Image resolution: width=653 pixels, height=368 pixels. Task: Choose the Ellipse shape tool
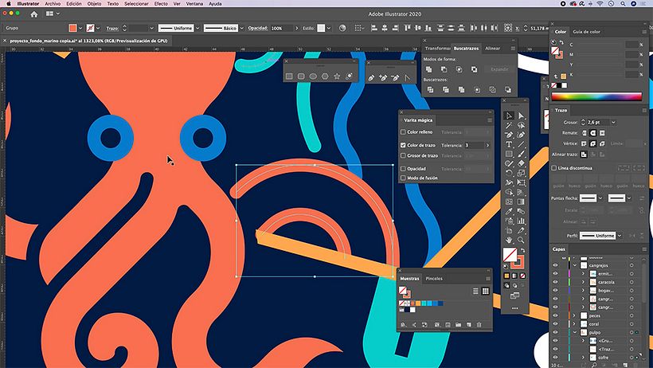[313, 76]
